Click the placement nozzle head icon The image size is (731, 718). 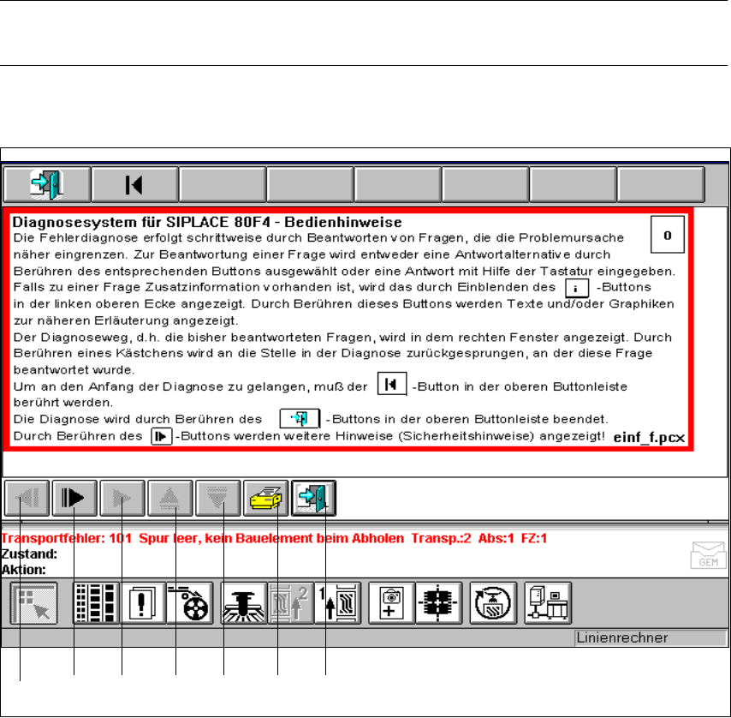pos(244,603)
